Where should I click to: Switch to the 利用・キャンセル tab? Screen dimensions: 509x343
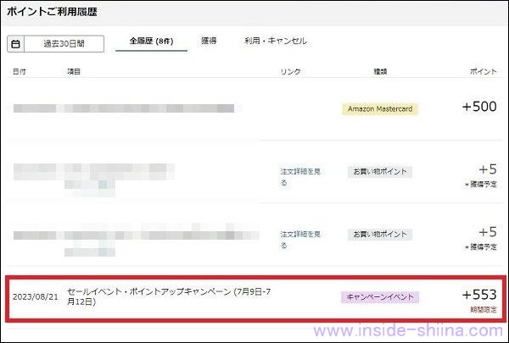tap(276, 41)
